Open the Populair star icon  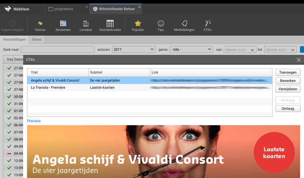click(x=138, y=24)
